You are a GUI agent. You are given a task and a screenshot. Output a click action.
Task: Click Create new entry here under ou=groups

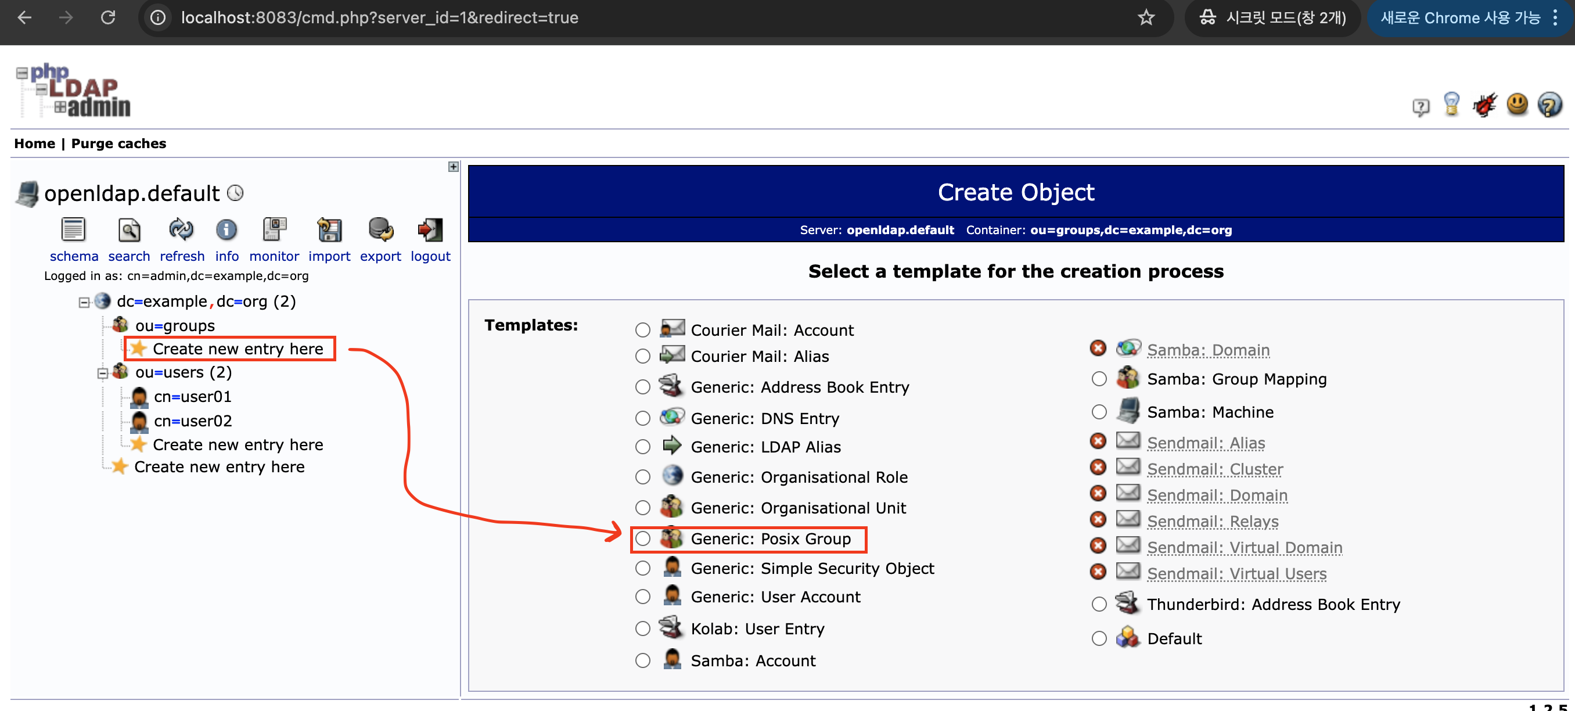click(237, 349)
